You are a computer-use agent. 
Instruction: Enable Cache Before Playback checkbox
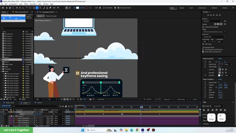tap(203, 27)
